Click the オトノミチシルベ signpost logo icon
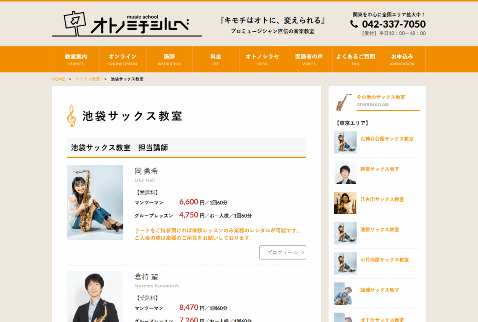478x322 pixels. point(75,20)
